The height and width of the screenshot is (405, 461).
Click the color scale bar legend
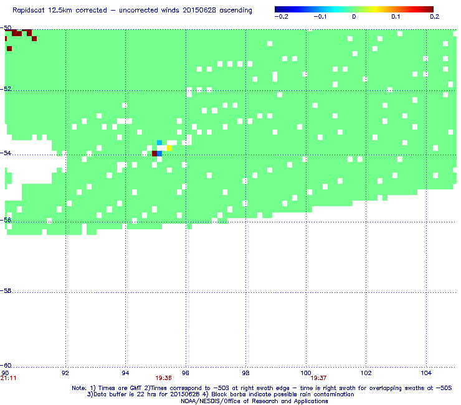(x=354, y=9)
